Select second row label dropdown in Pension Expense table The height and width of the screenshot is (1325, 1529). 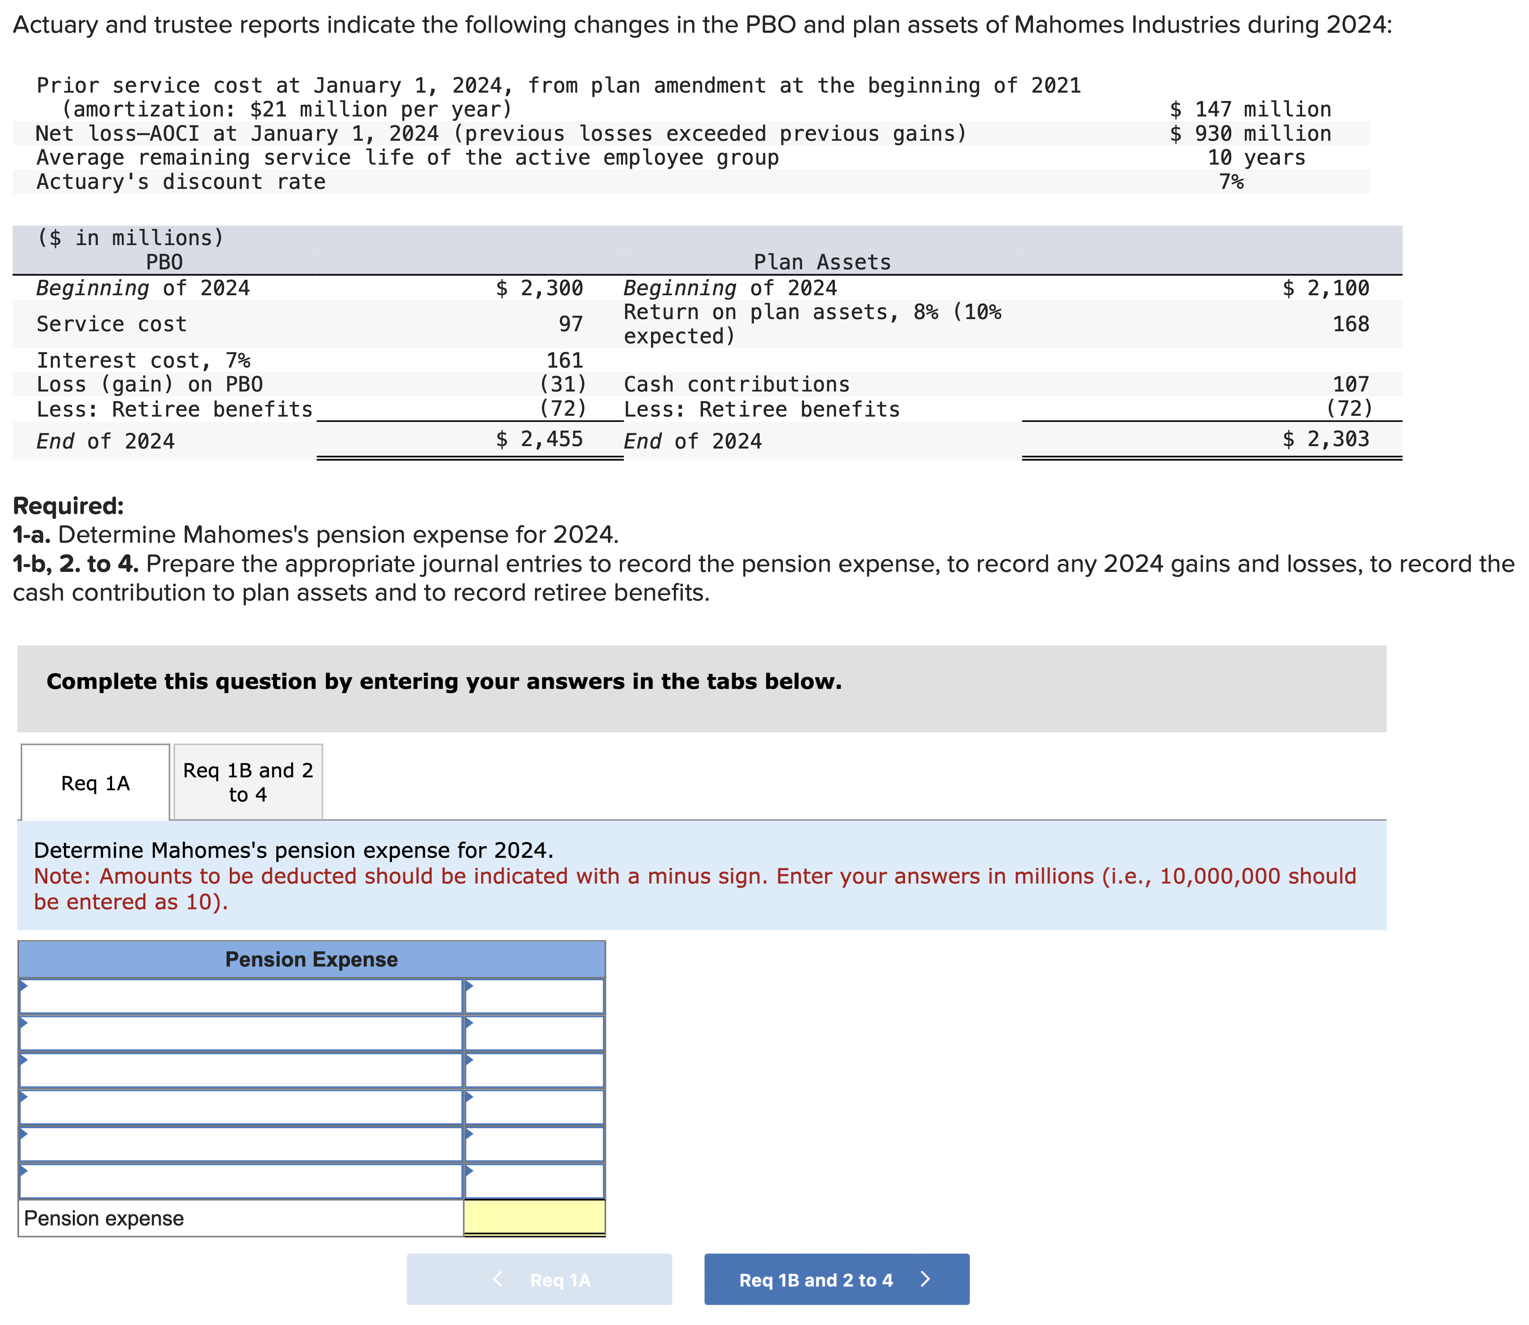[x=240, y=1033]
